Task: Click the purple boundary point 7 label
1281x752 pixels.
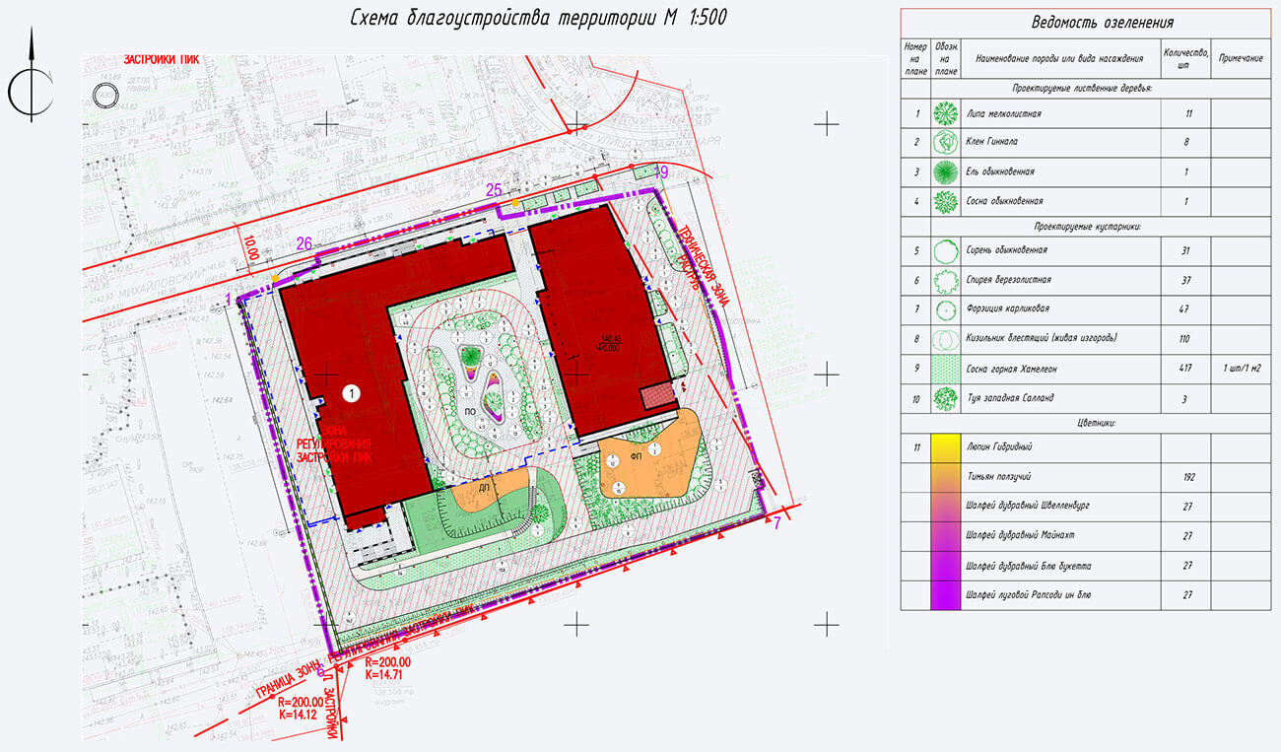Action: (x=776, y=521)
